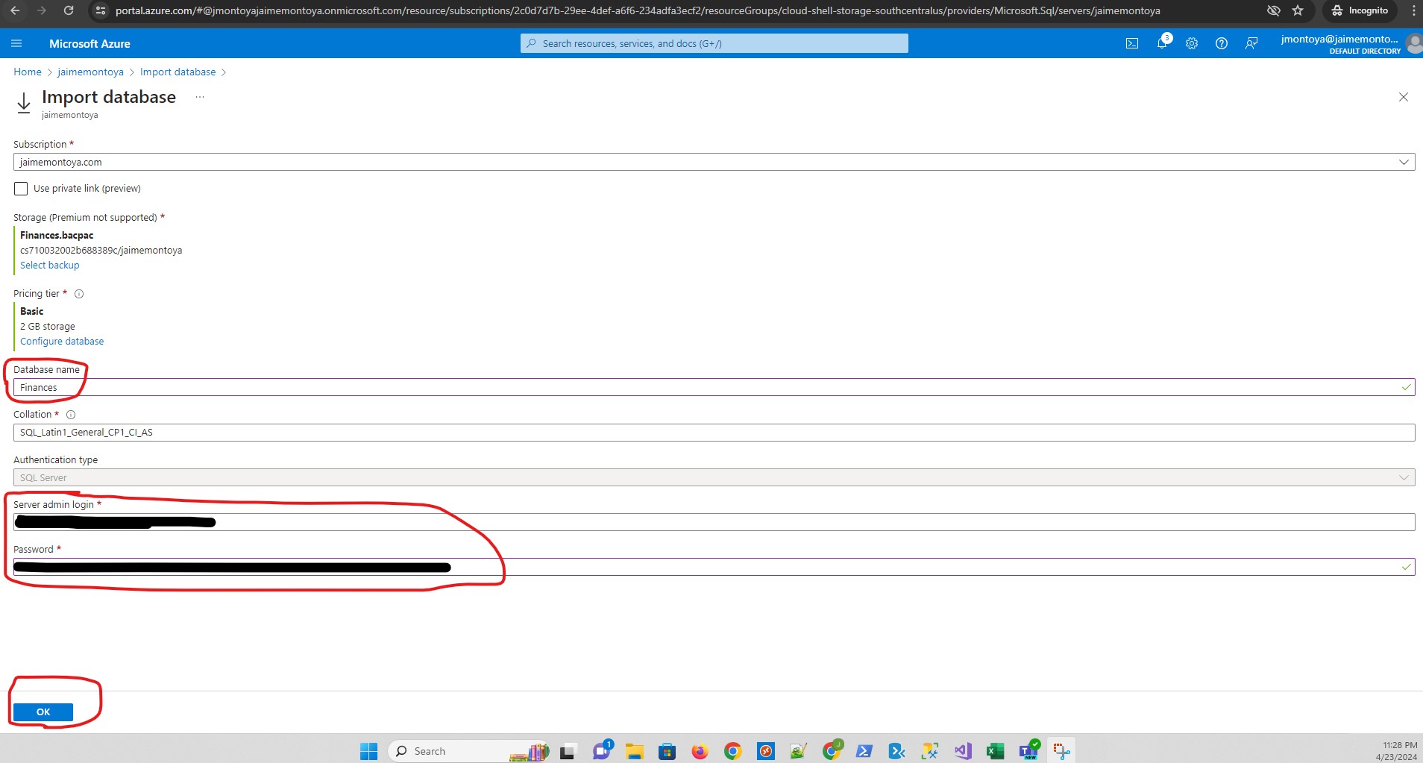
Task: Open the ellipsis next to Import database
Action: pyautogui.click(x=200, y=97)
